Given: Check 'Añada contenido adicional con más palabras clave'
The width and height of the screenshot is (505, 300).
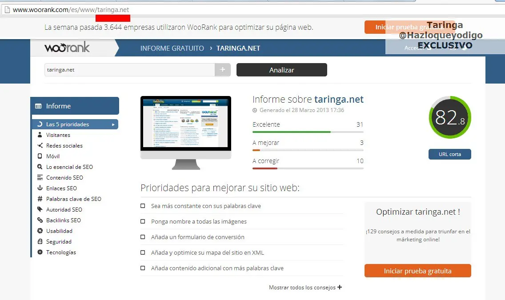Looking at the screenshot, I should 143,268.
